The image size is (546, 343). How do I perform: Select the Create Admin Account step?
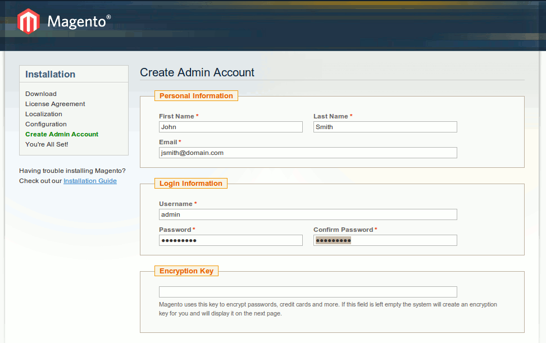click(62, 134)
